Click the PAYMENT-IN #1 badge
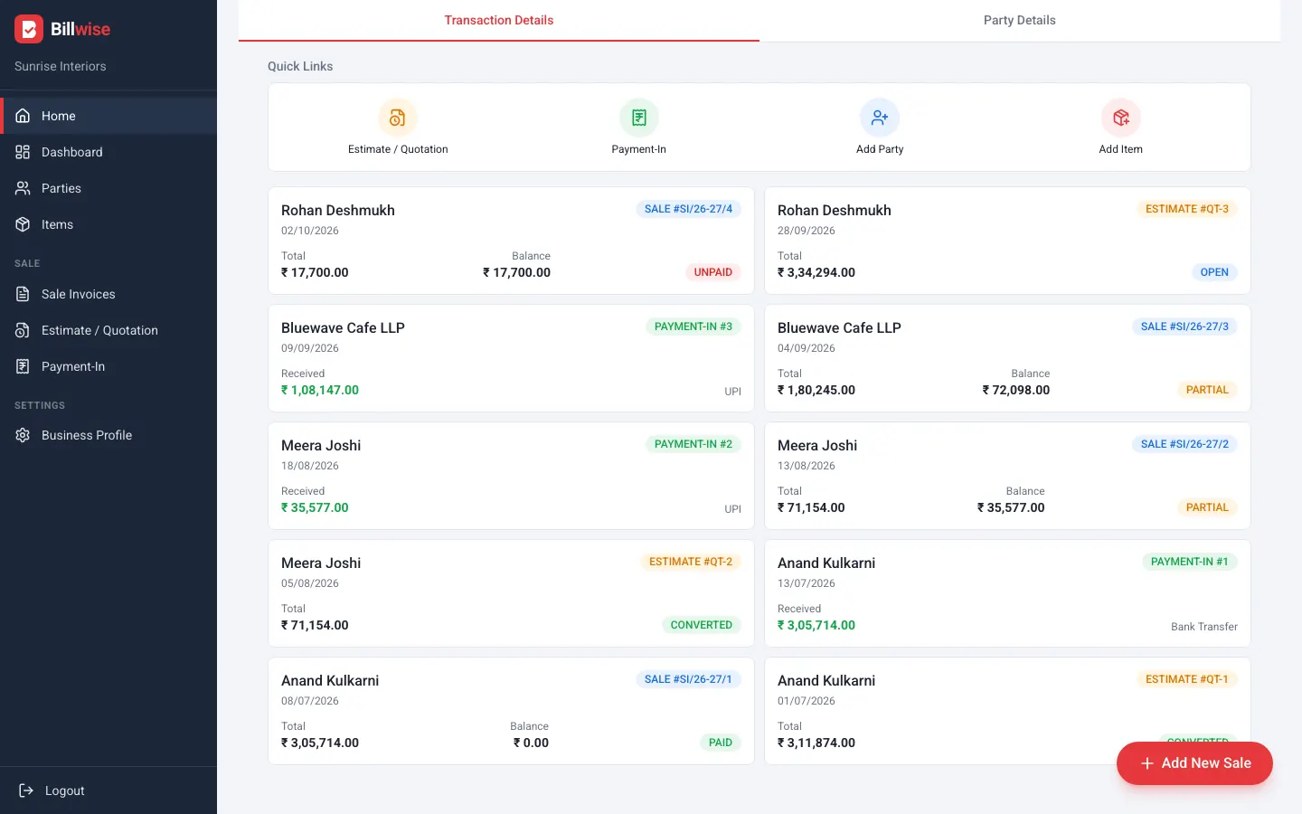This screenshot has width=1302, height=814. [1190, 562]
